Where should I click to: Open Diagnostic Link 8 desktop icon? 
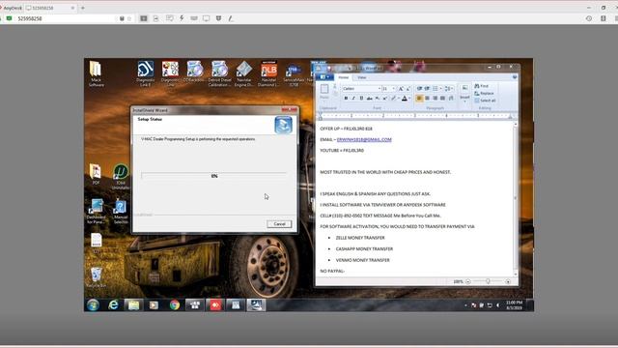click(146, 73)
